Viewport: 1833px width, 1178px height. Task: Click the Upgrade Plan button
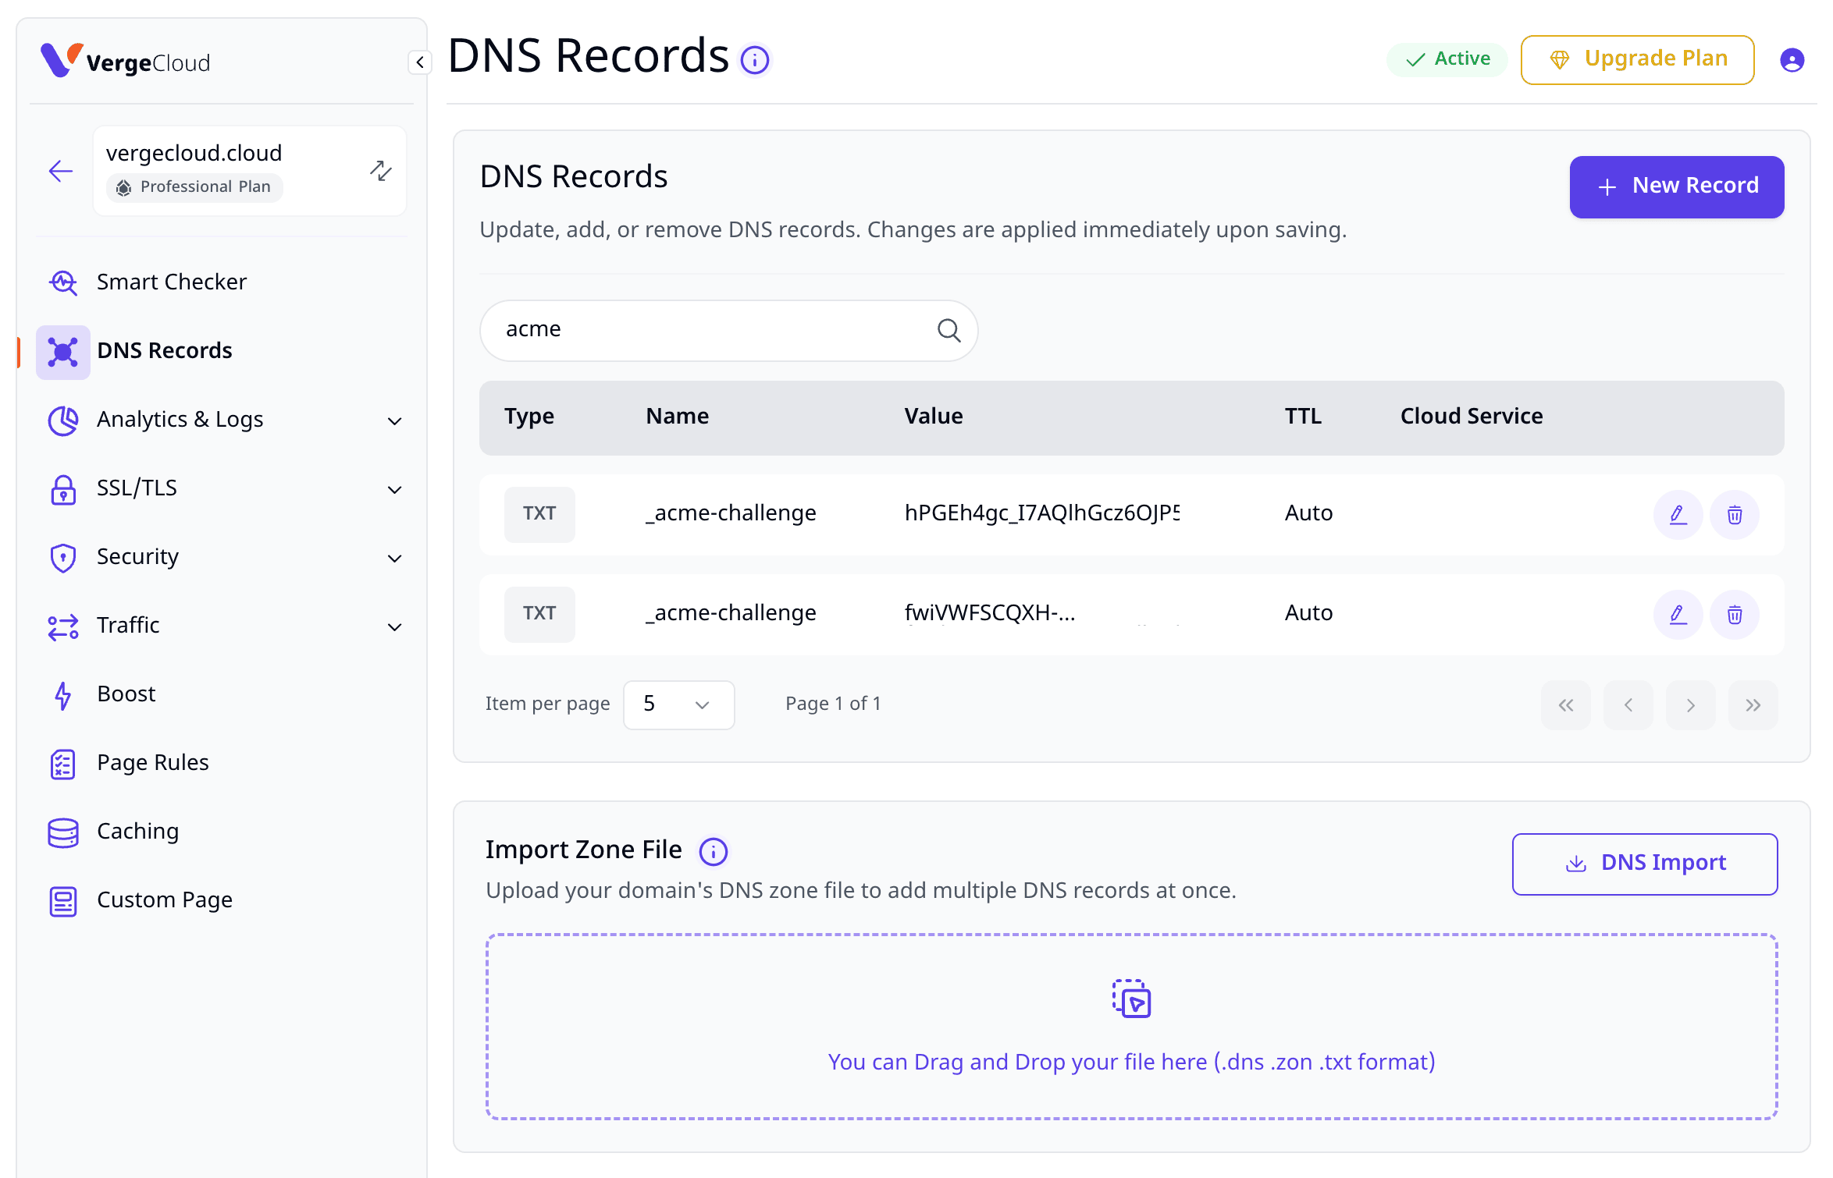click(x=1637, y=60)
